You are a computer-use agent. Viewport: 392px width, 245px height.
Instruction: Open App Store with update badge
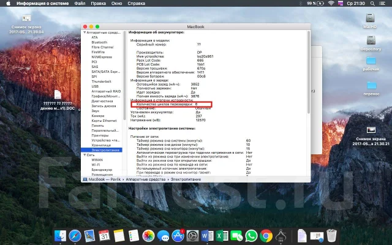click(x=178, y=236)
